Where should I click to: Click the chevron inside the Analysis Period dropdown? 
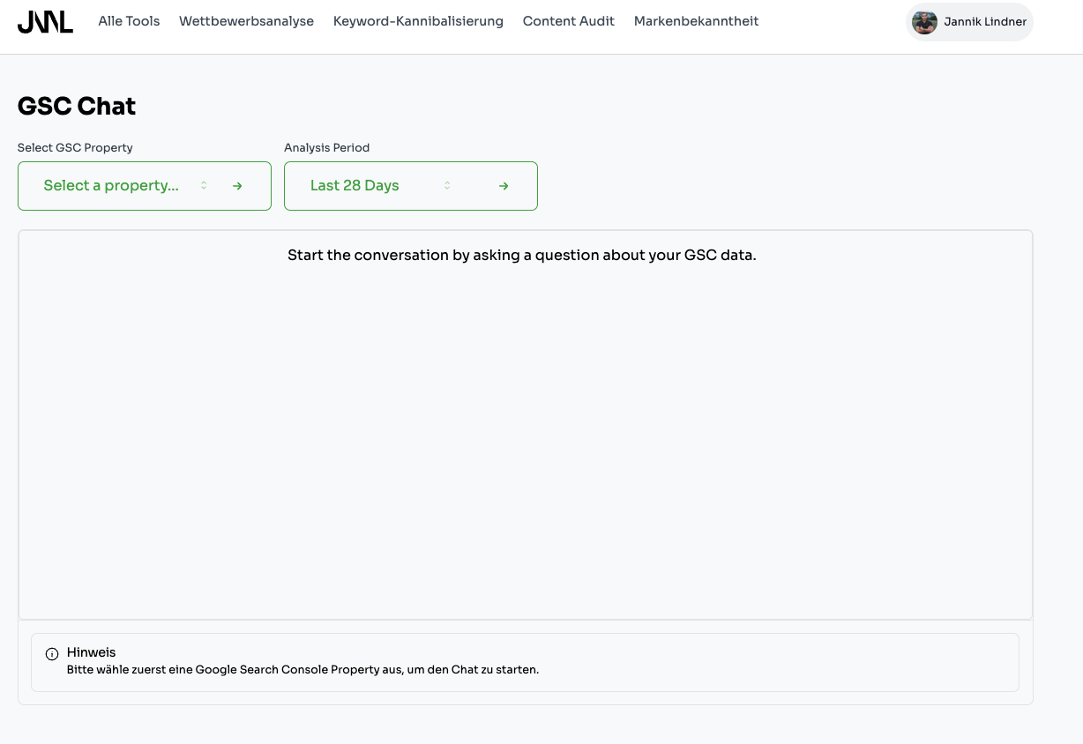click(x=447, y=185)
